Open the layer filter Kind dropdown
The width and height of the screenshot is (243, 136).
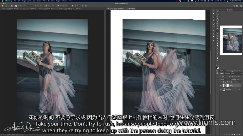tap(224, 77)
